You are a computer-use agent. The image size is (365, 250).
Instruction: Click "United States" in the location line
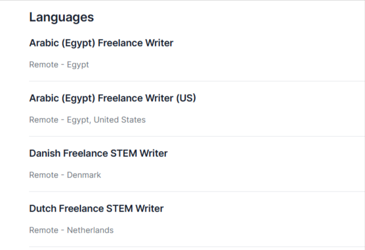pyautogui.click(x=120, y=120)
